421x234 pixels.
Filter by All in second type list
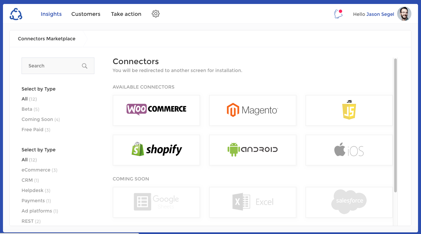coord(29,160)
